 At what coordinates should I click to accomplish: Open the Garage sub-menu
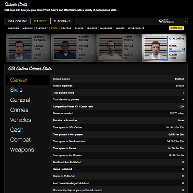tap(79, 28)
